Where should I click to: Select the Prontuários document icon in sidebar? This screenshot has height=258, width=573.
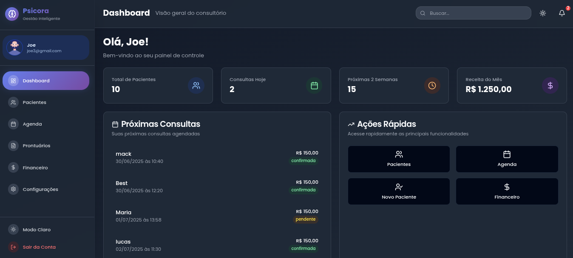13,146
